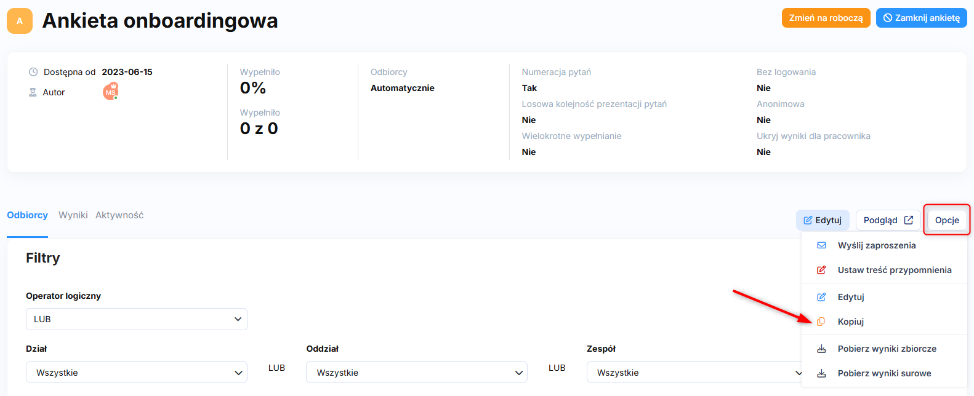Screen dimensions: 974x396
Task: Open the Oddział filter dropdown
Action: tap(416, 373)
